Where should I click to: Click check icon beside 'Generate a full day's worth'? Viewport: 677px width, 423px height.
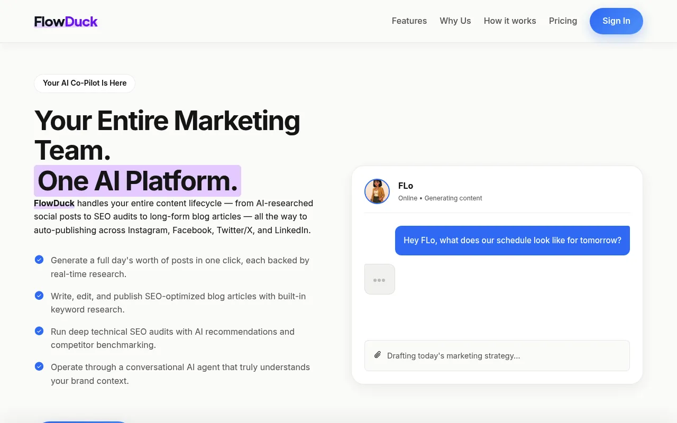39,260
